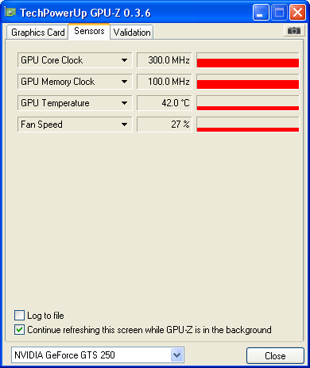Click the disabled maximize window icon

click(279, 12)
